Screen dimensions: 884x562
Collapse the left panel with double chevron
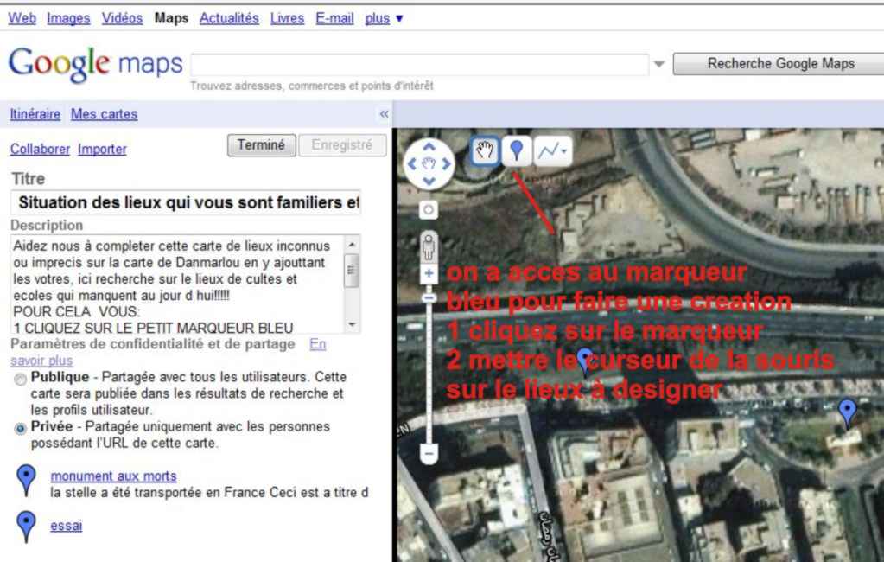[x=384, y=114]
